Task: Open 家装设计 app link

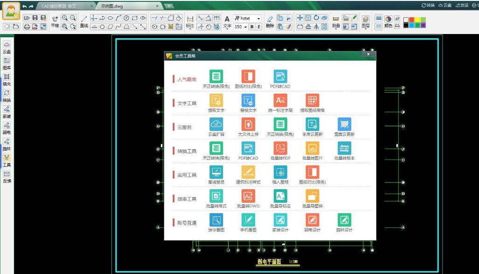Action: click(280, 222)
